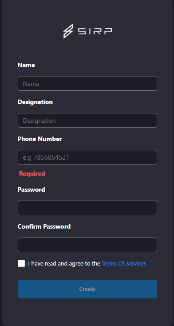The width and height of the screenshot is (174, 326).
Task: Click the red Required error message
Action: [x=32, y=173]
